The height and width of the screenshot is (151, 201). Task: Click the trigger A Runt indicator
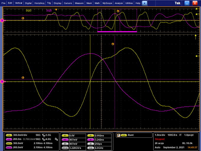(130, 135)
